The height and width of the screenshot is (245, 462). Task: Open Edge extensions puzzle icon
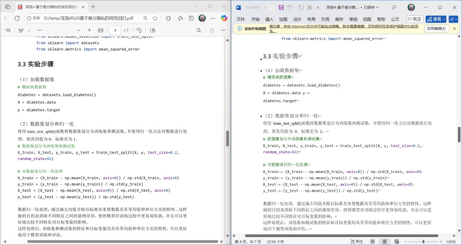point(168,18)
